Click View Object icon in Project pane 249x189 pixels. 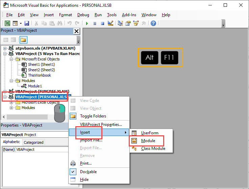click(x=13, y=40)
